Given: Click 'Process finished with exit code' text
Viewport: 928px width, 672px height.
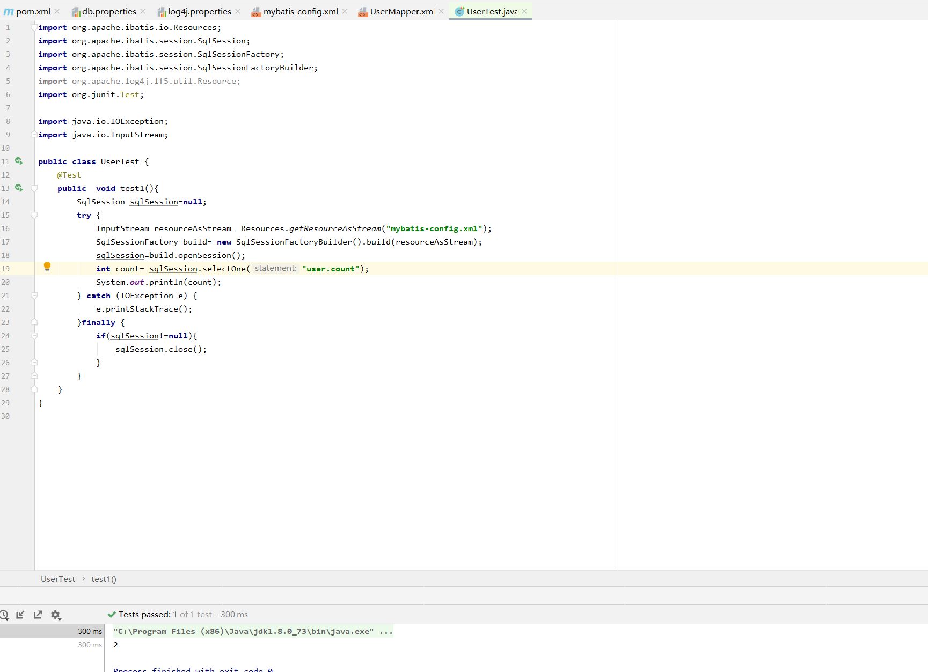Looking at the screenshot, I should pos(193,669).
